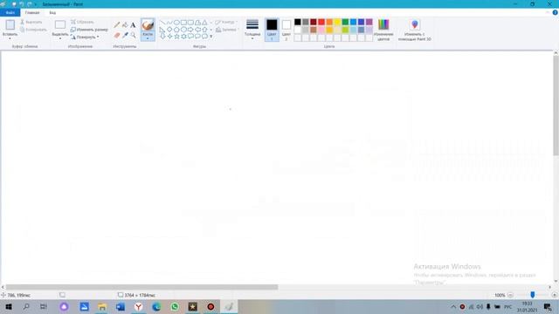Switch to the Home (Главная) tab
This screenshot has width=559, height=314.
(32, 12)
